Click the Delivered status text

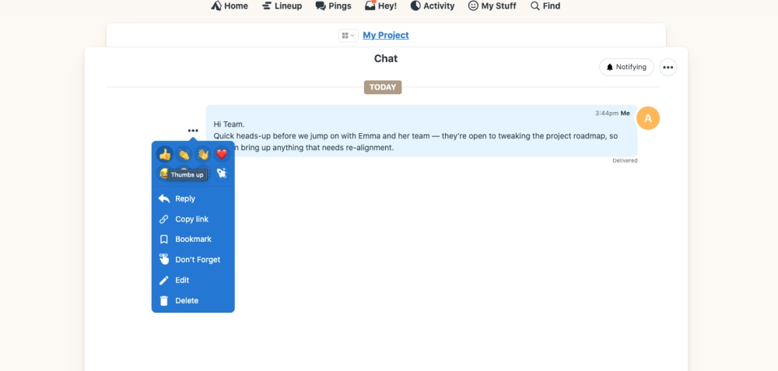point(625,161)
